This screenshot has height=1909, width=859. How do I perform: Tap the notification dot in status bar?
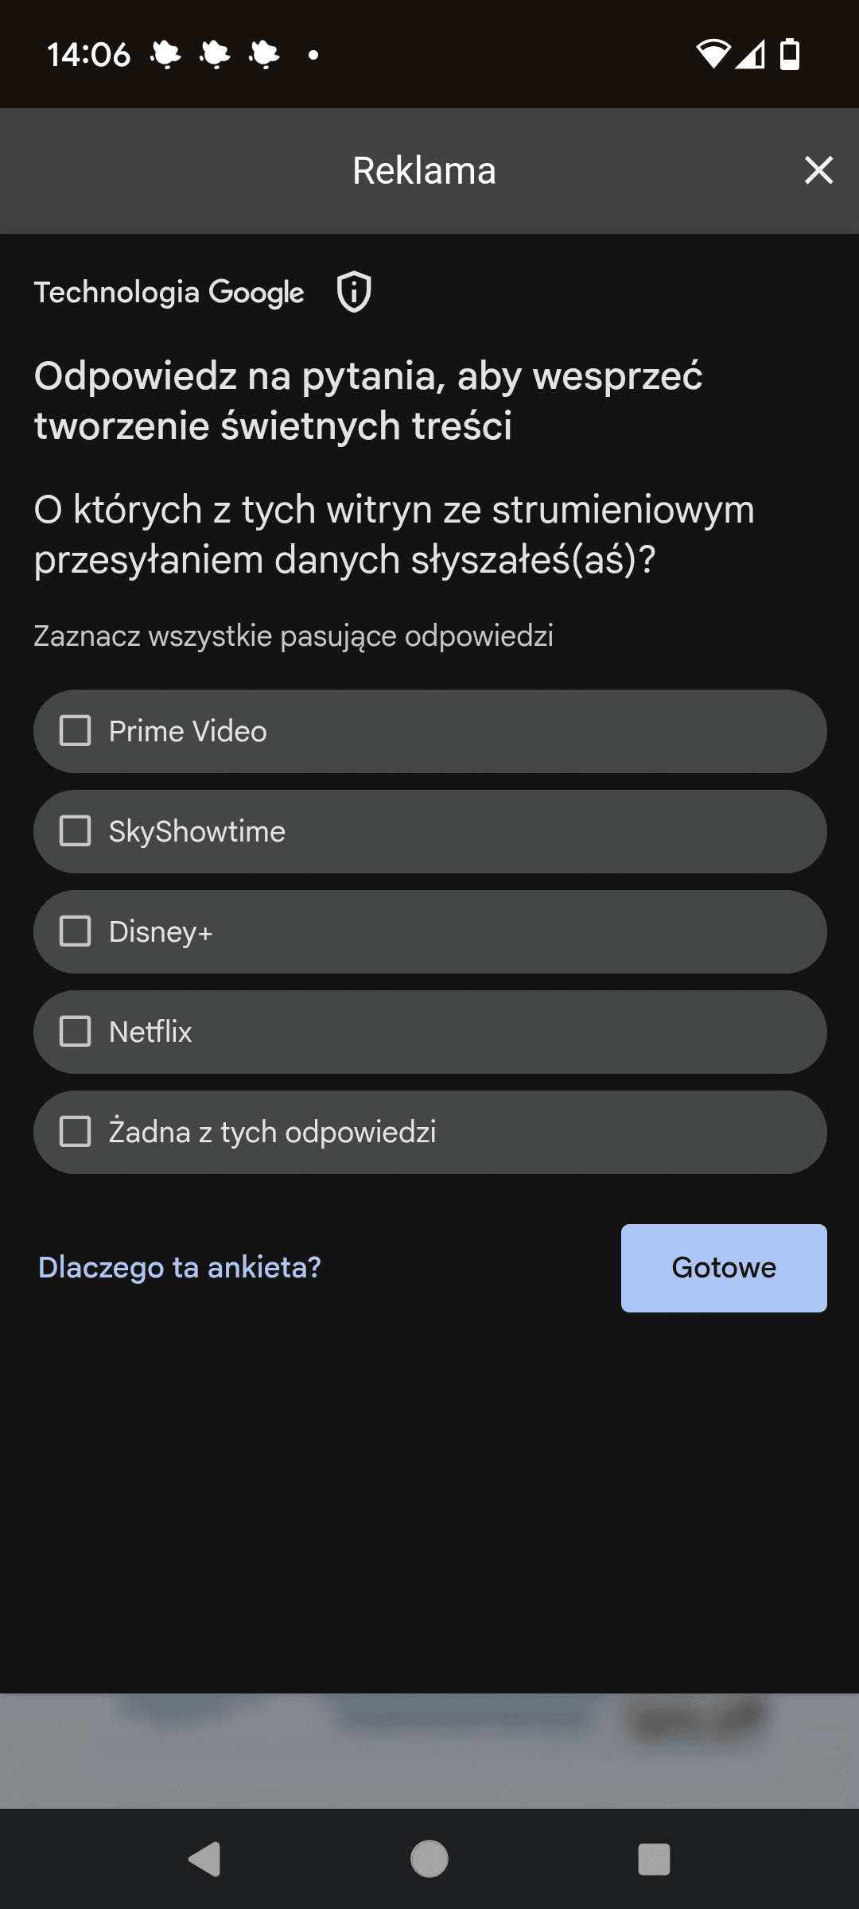tap(313, 55)
